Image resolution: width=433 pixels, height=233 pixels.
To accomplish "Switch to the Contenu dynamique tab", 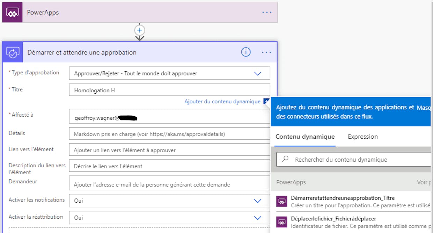I will point(305,137).
